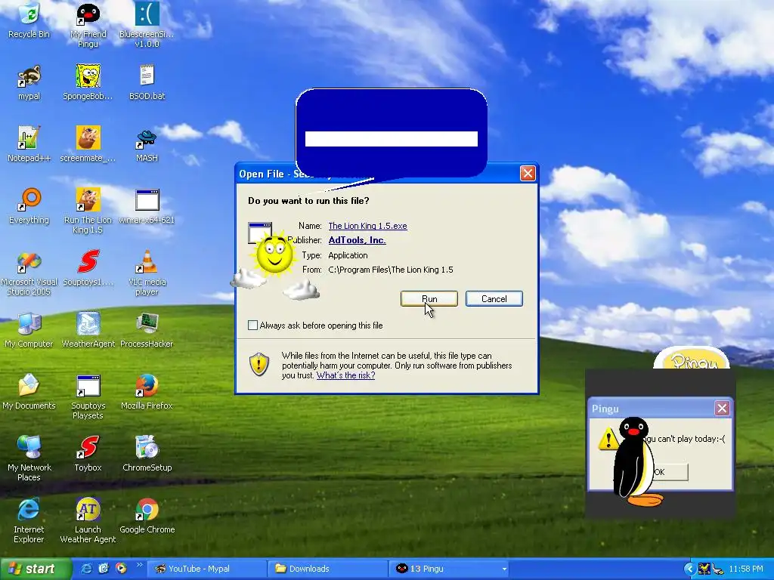
Task: Select the Launch Weather Agent icon
Action: pyautogui.click(x=88, y=520)
